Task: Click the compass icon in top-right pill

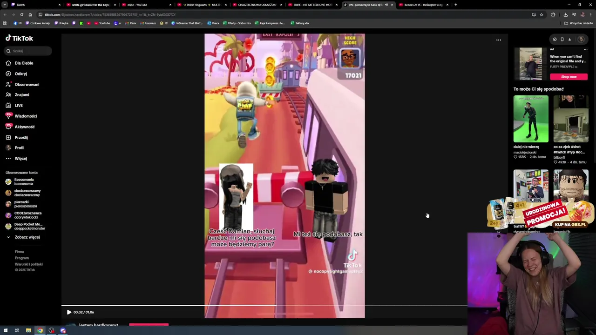Action: click(x=555, y=40)
